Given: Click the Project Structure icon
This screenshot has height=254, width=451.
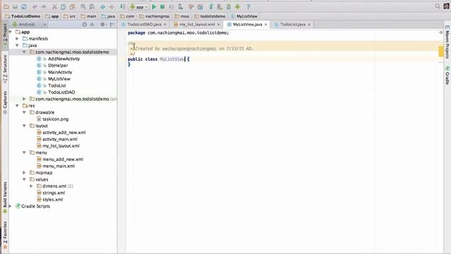Looking at the screenshot, I should click(x=200, y=6).
